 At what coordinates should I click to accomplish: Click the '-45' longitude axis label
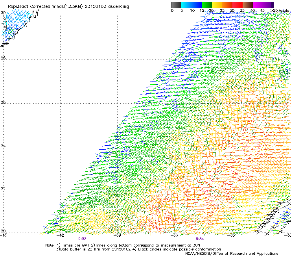point(4,235)
